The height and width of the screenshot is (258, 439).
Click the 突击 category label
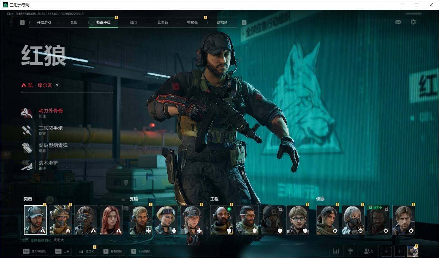(28, 199)
